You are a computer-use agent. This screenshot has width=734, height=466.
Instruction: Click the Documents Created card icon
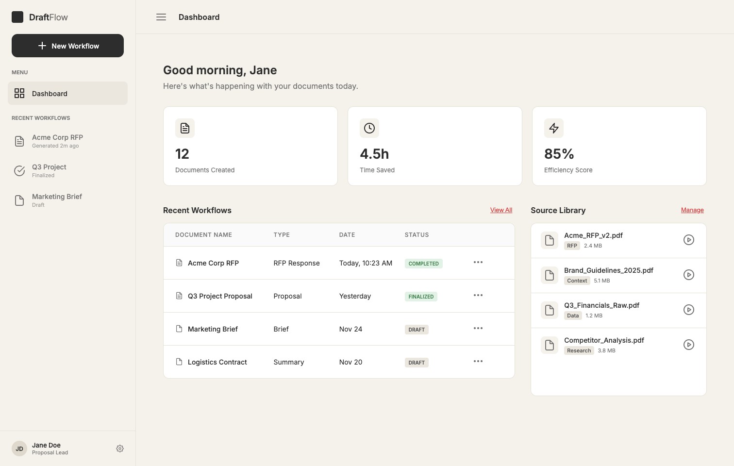(x=185, y=128)
